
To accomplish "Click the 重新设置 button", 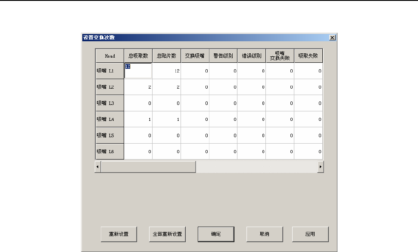I will [119, 234].
